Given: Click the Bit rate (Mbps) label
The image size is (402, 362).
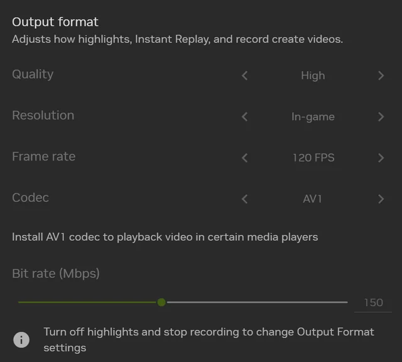Looking at the screenshot, I should [56, 273].
